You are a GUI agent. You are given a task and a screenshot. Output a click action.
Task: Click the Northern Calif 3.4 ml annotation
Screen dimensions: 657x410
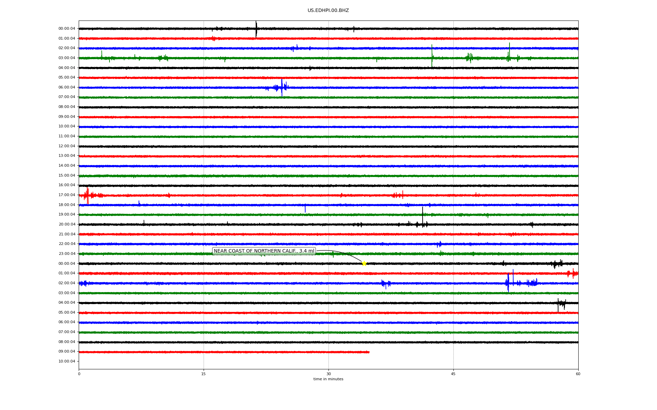[263, 251]
